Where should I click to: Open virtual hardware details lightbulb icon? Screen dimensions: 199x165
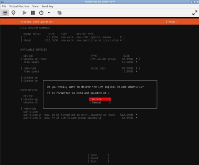(x=13, y=13)
